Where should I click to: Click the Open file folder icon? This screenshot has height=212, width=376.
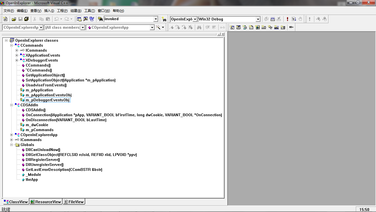14,19
